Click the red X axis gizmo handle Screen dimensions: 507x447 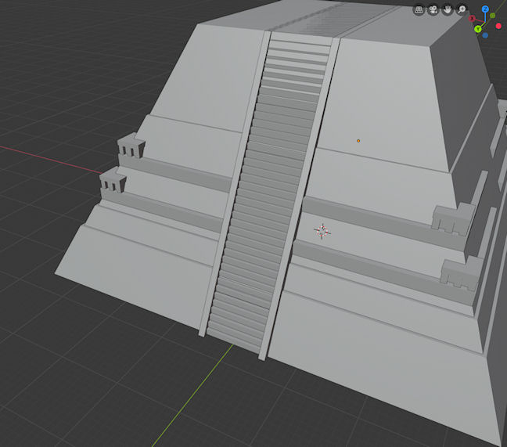pyautogui.click(x=473, y=18)
